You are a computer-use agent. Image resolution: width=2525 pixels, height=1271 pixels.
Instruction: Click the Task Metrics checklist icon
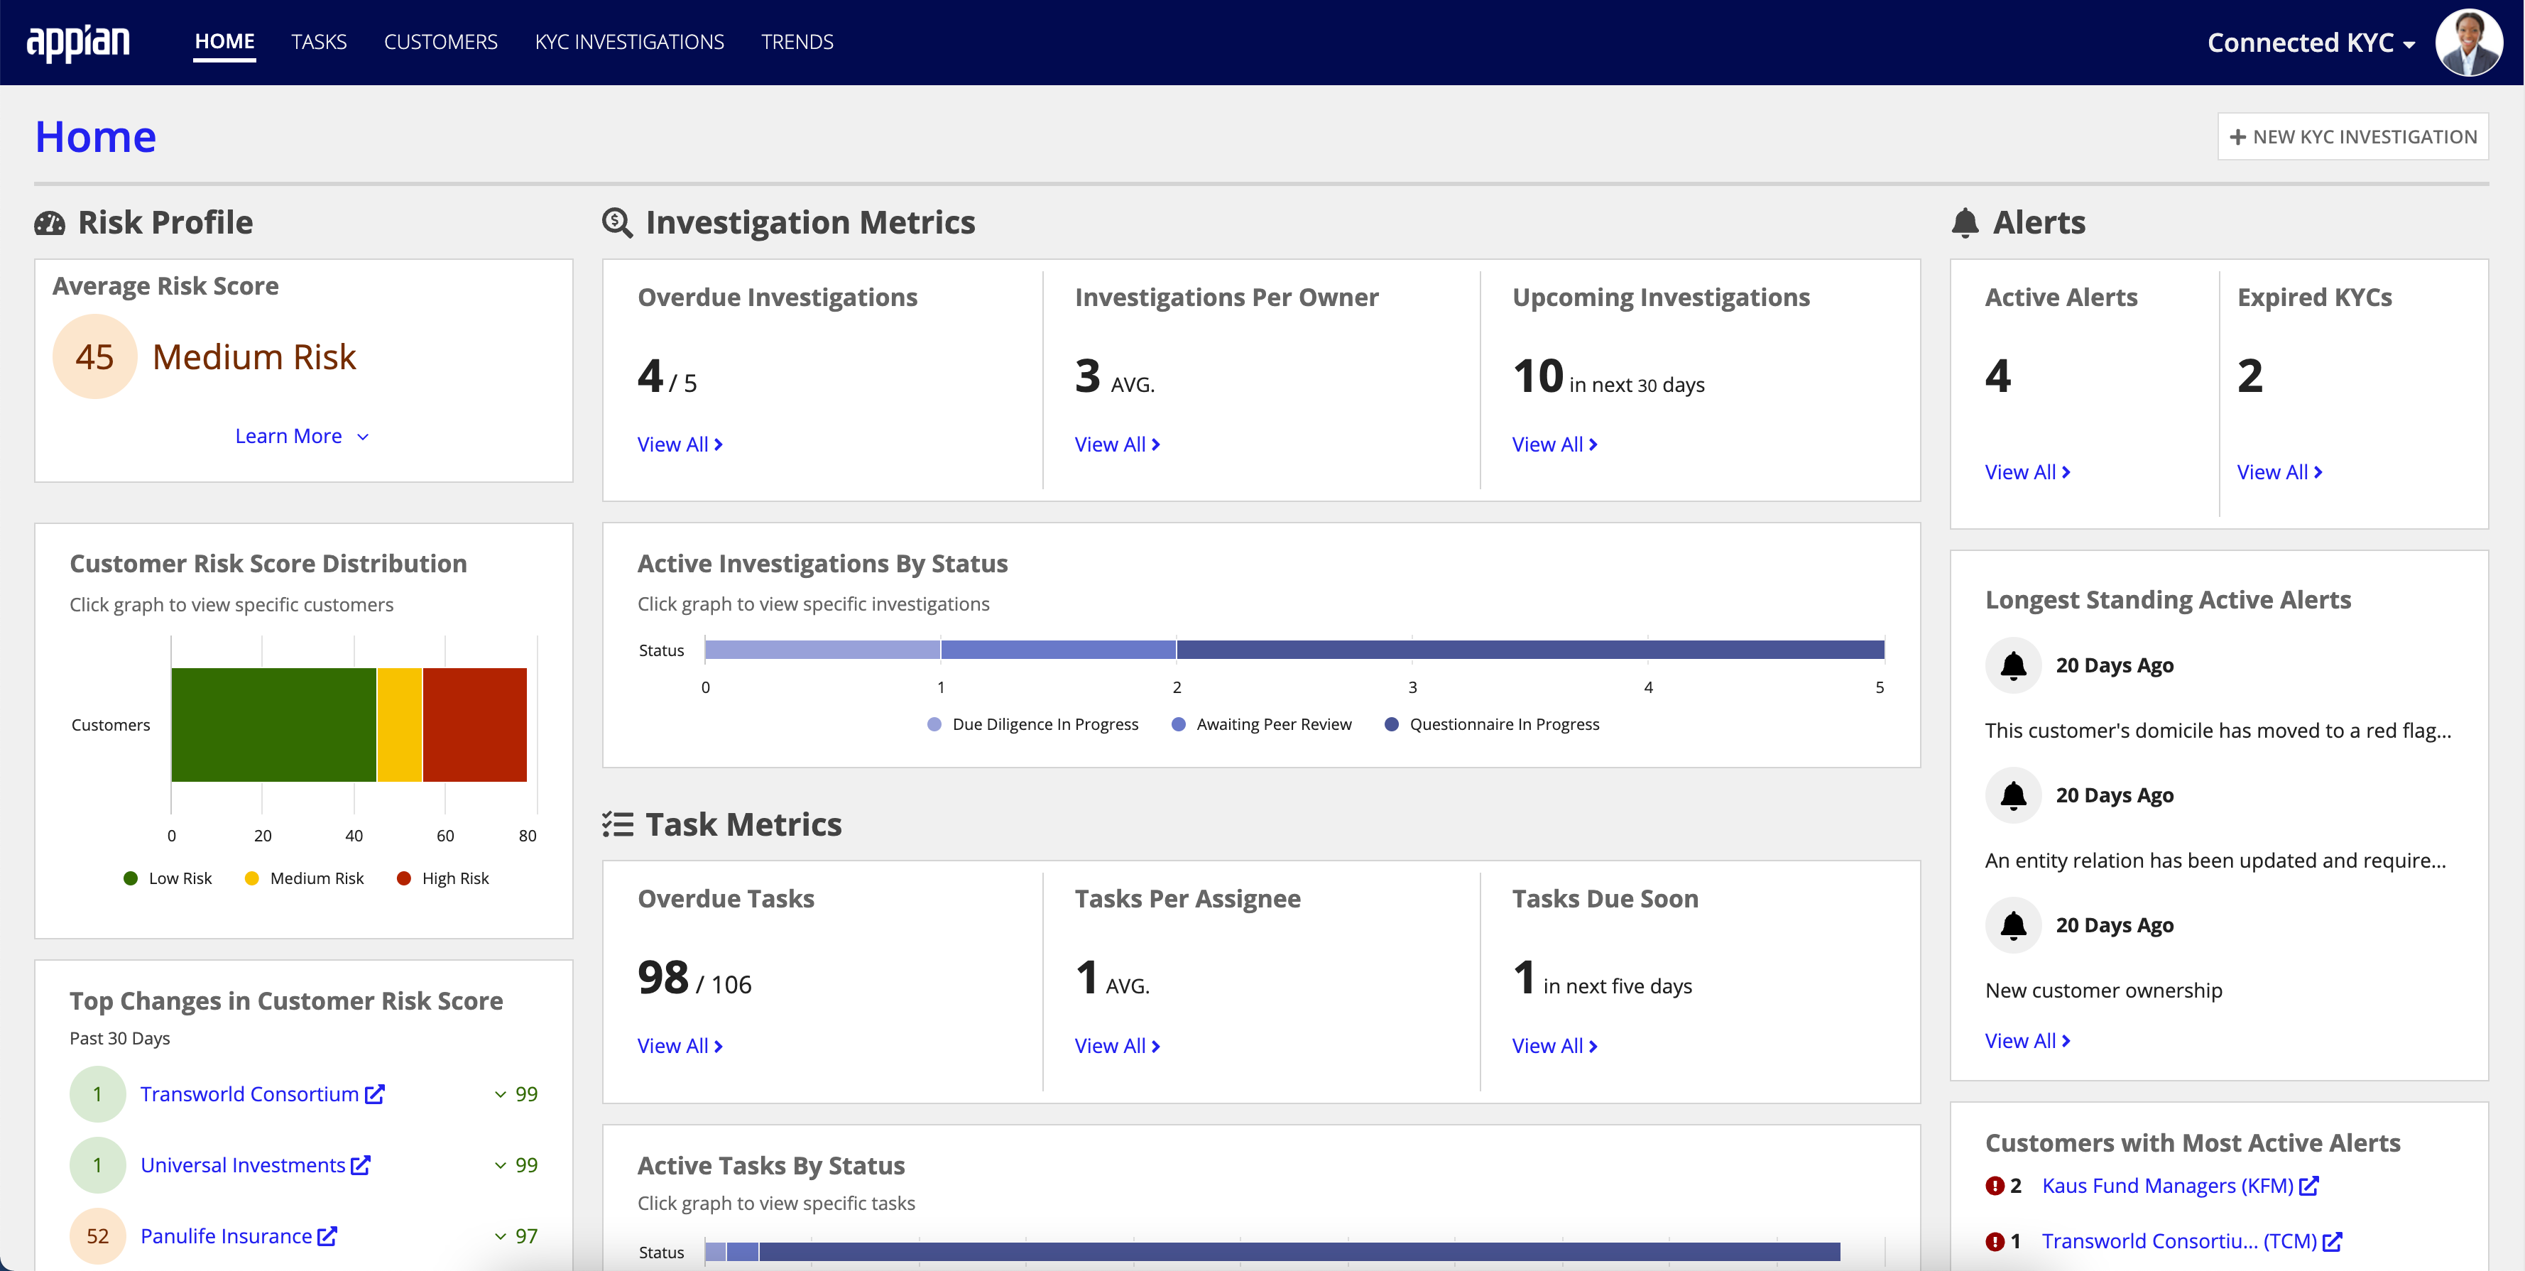click(x=618, y=824)
